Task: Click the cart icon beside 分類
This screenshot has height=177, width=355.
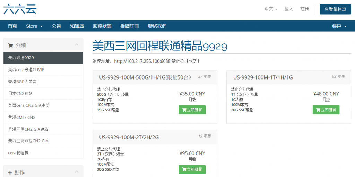Action: (x=10, y=45)
